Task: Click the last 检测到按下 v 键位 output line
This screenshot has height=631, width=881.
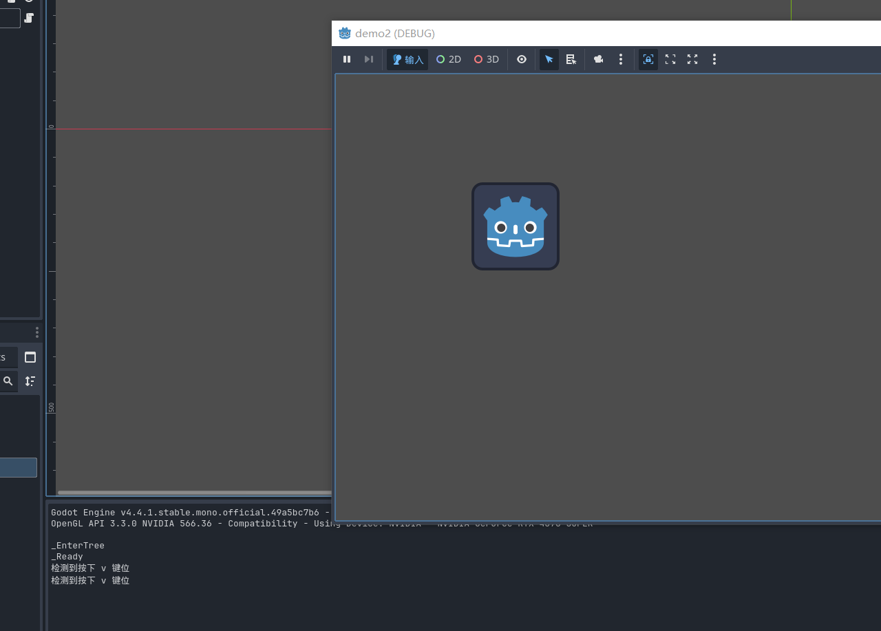Action: [90, 581]
